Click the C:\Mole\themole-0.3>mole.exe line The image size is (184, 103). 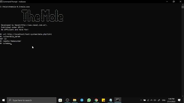(15, 7)
